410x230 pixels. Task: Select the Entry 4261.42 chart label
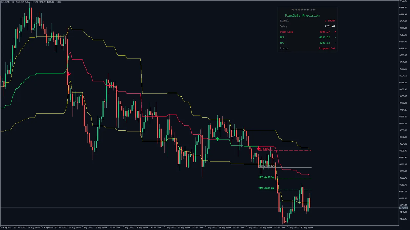pyautogui.click(x=267, y=166)
